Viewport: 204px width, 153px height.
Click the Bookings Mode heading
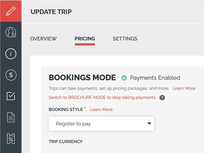click(82, 78)
